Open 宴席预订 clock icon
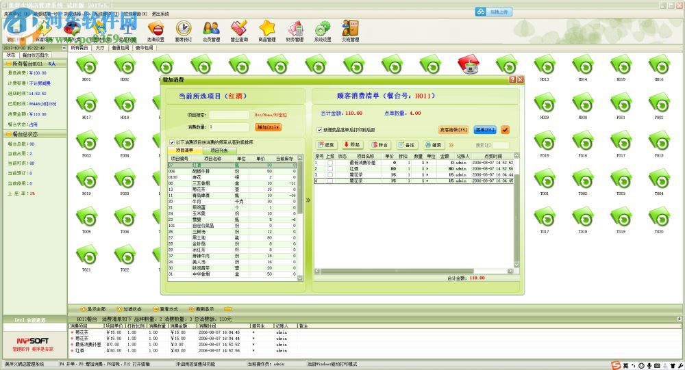The width and height of the screenshot is (685, 370). (x=184, y=31)
